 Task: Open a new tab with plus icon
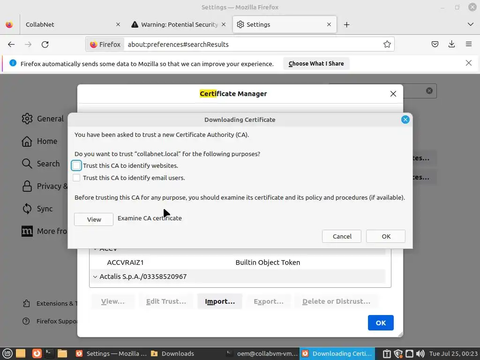346,25
